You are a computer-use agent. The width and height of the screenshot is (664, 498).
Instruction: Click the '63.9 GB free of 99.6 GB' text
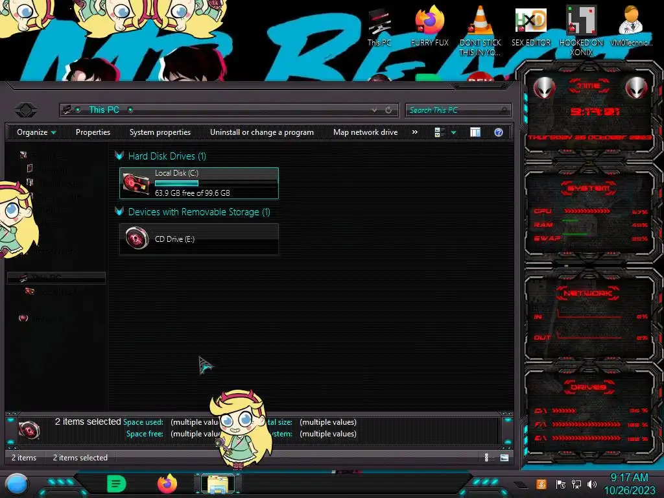[x=192, y=193]
